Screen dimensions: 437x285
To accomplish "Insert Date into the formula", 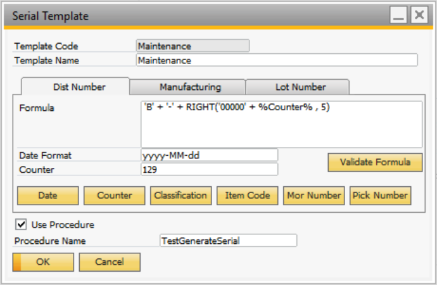I will coord(47,196).
